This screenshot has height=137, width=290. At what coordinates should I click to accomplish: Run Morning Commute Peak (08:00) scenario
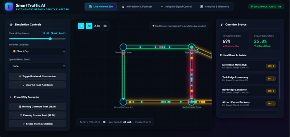pos(37,107)
